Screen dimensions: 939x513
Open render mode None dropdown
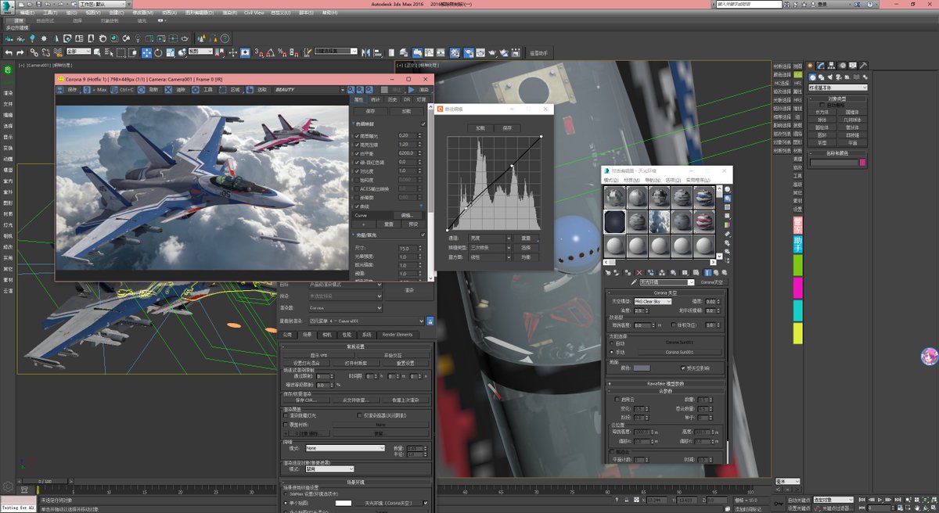click(x=345, y=448)
